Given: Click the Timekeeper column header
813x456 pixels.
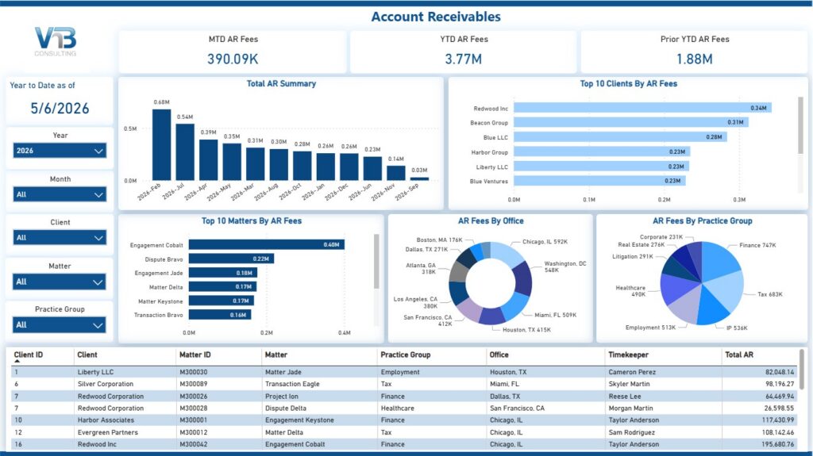Looking at the screenshot, I should click(628, 355).
